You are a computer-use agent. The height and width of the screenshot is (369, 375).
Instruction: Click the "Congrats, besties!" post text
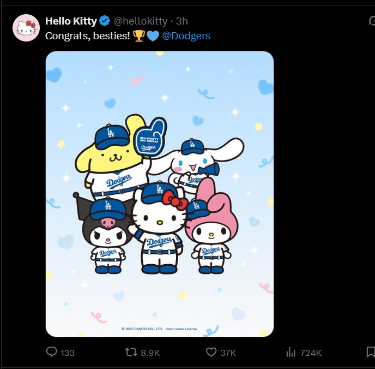[x=87, y=35]
